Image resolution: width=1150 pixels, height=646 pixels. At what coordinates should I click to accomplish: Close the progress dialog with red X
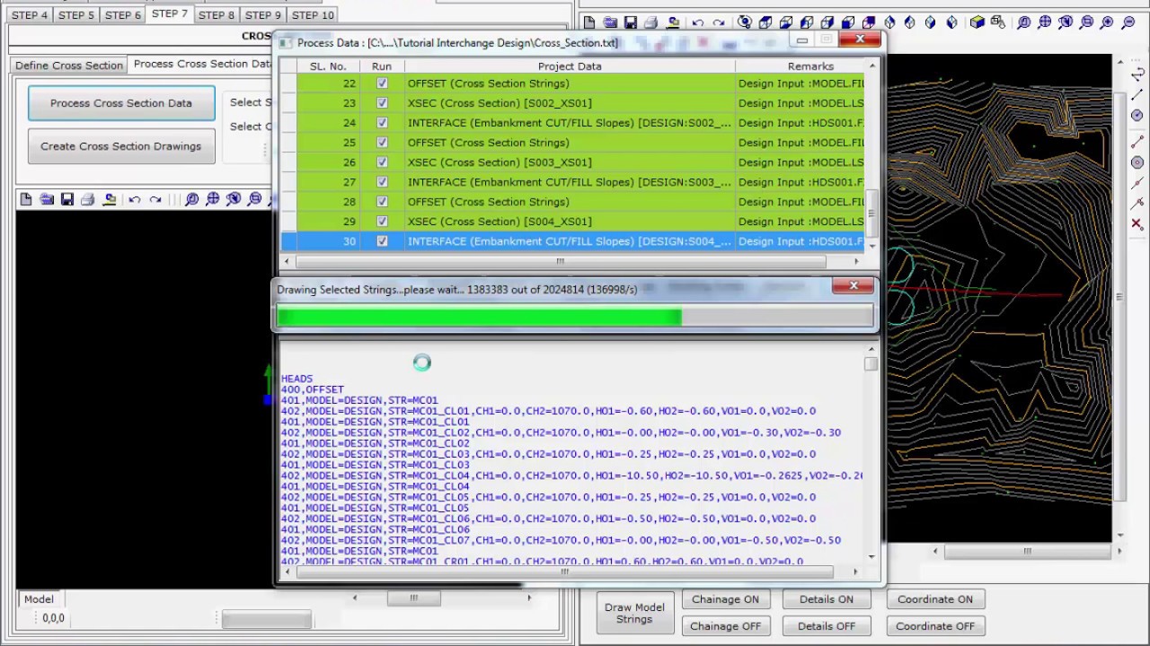[x=853, y=286]
